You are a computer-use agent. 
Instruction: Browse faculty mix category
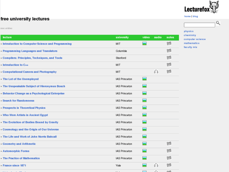coord(191,47)
